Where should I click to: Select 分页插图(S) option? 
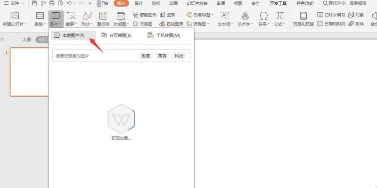[x=116, y=35]
